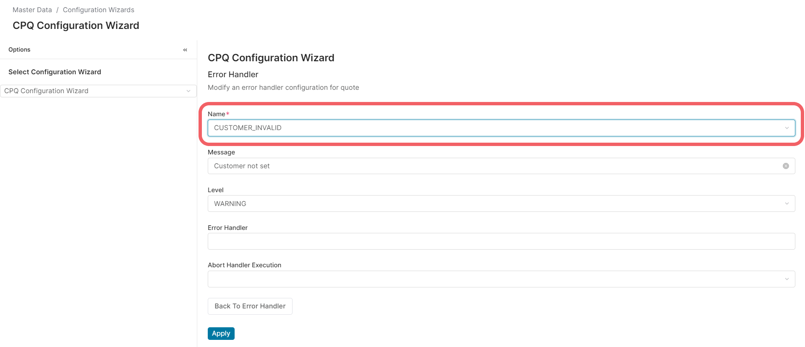
Task: Click the Abort Handler Execution label
Action: click(244, 265)
